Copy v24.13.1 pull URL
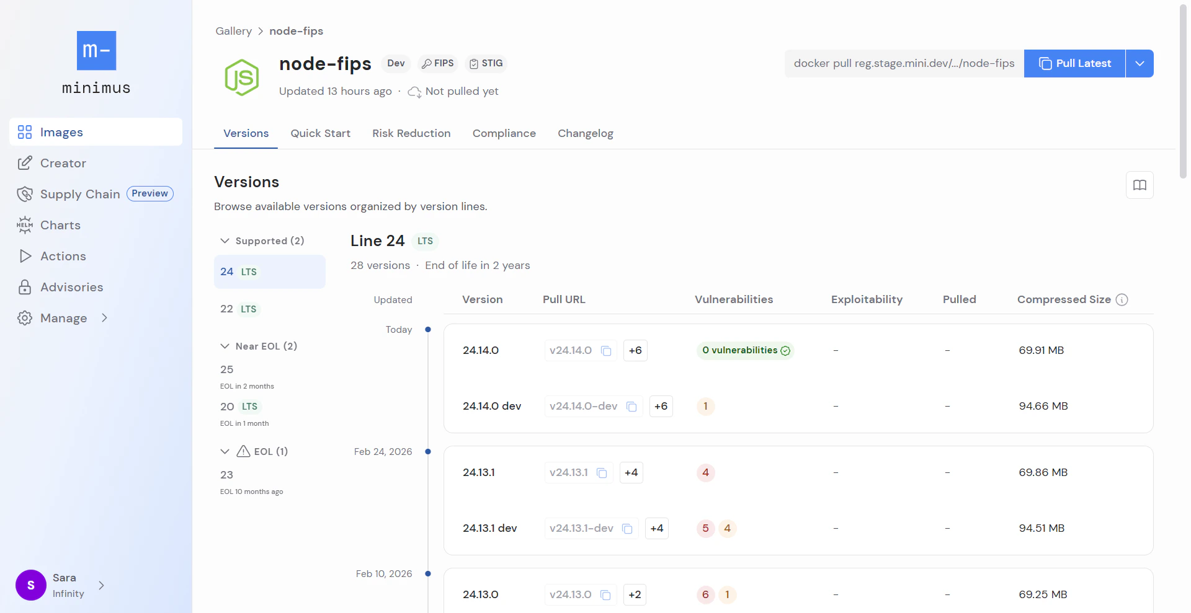Image resolution: width=1191 pixels, height=613 pixels. pyautogui.click(x=602, y=473)
